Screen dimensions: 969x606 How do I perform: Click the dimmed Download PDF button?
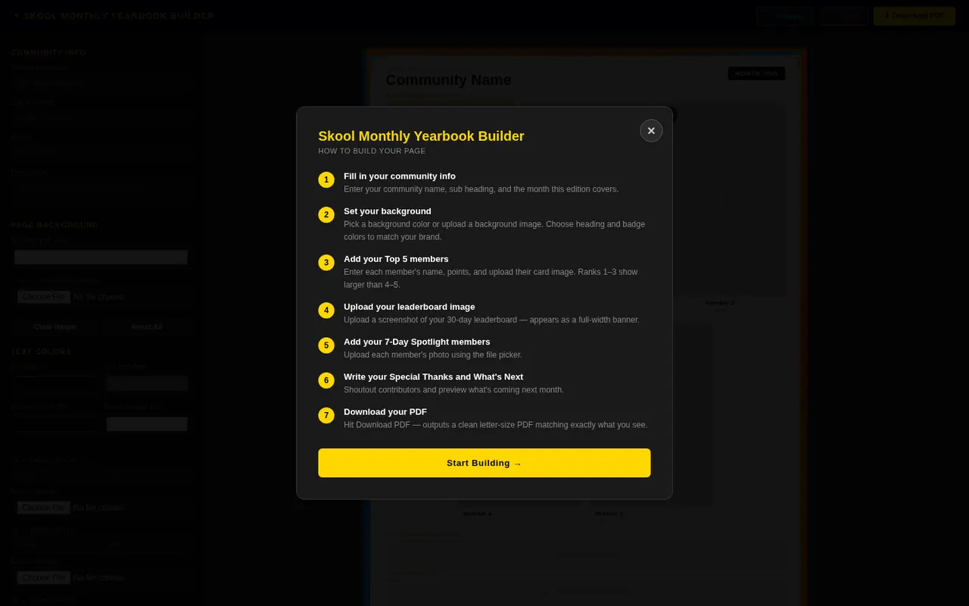pyautogui.click(x=914, y=16)
